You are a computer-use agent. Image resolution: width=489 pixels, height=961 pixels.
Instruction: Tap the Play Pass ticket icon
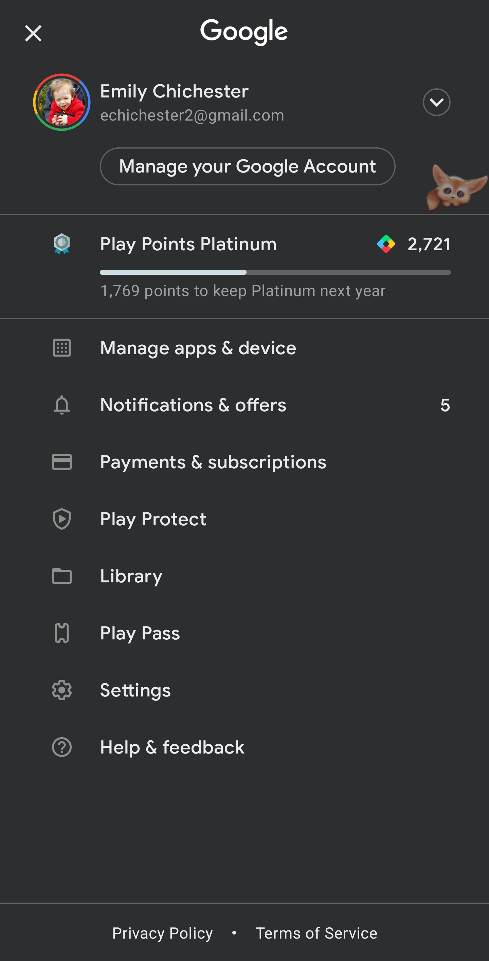(61, 633)
